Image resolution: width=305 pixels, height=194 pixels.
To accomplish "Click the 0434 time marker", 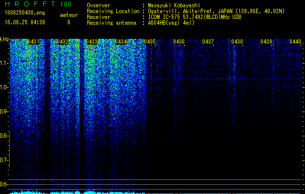I will tap(121, 42).
